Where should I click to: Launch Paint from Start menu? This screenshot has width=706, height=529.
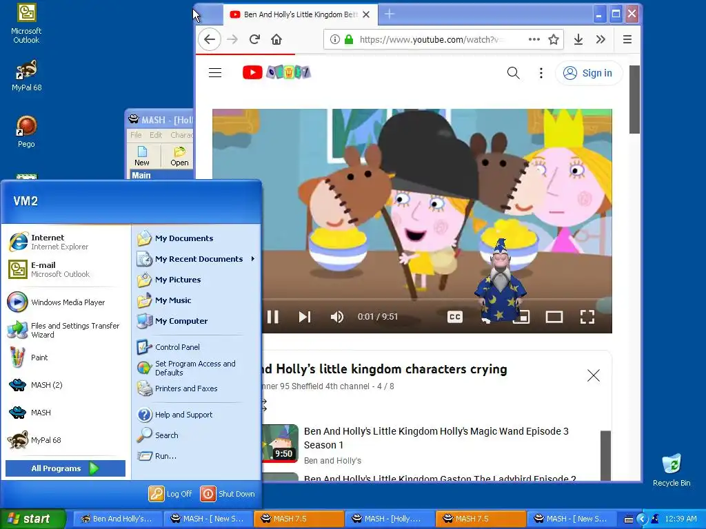[67, 357]
